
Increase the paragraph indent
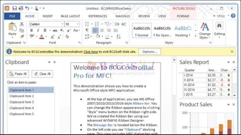[x=124, y=24]
